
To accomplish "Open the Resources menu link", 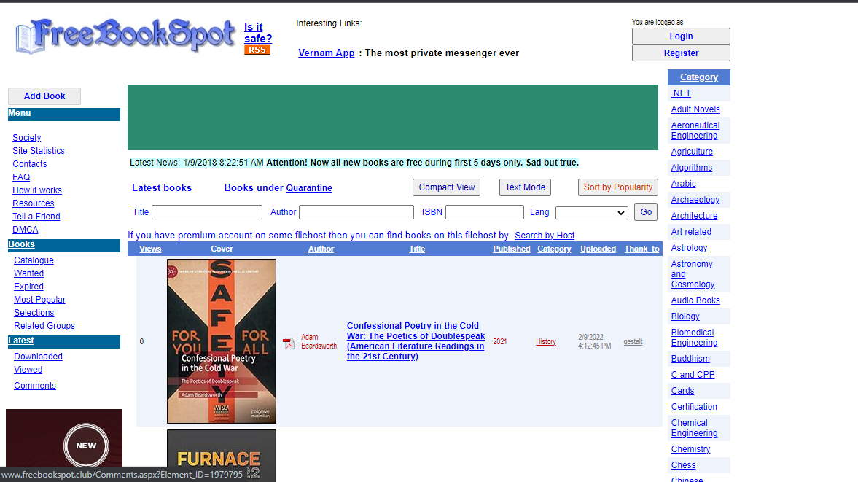I will point(34,203).
